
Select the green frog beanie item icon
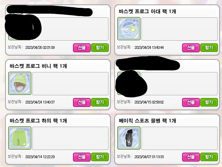pyautogui.click(x=20, y=83)
